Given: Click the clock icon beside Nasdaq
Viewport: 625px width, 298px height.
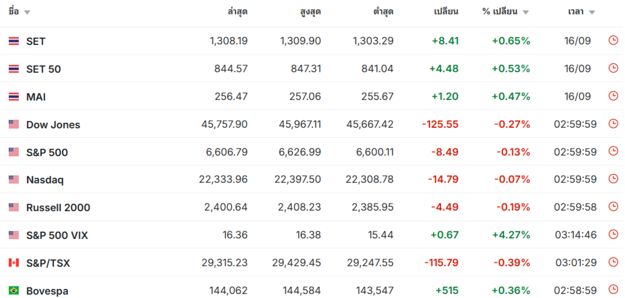Looking at the screenshot, I should coord(613,179).
